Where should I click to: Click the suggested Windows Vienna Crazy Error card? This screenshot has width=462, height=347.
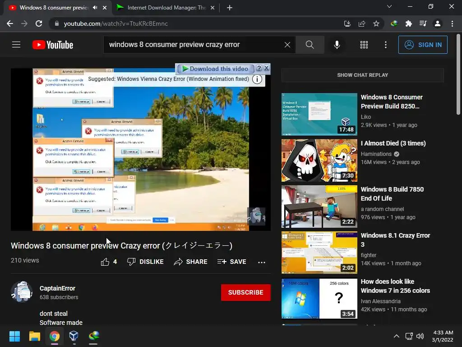click(x=169, y=79)
